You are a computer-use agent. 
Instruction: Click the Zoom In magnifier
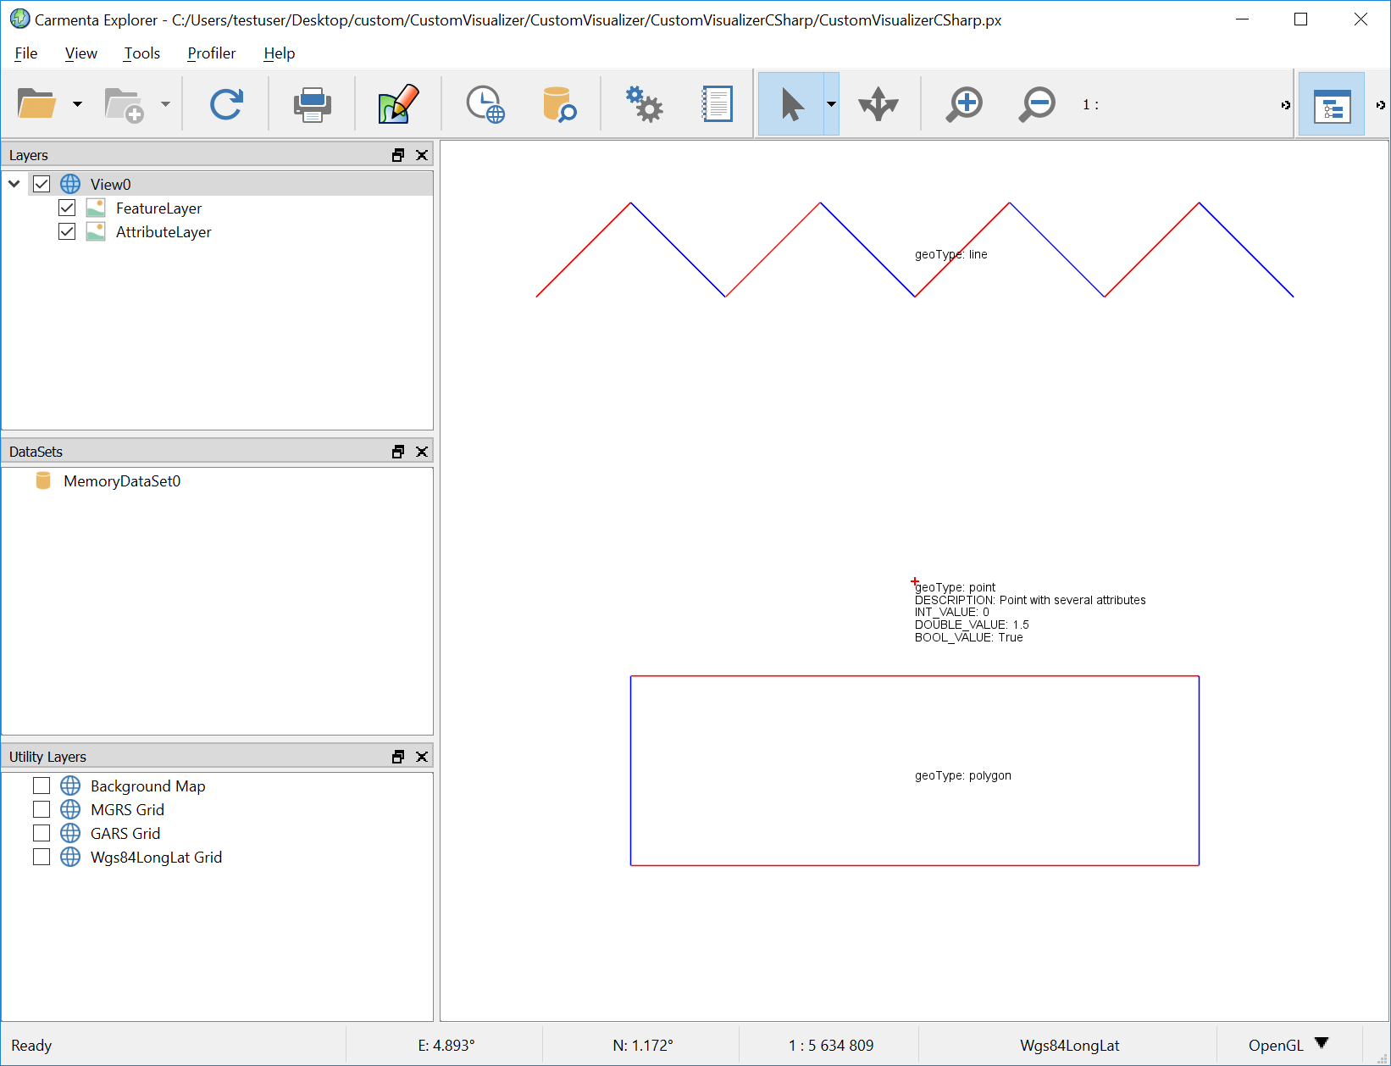tap(964, 104)
